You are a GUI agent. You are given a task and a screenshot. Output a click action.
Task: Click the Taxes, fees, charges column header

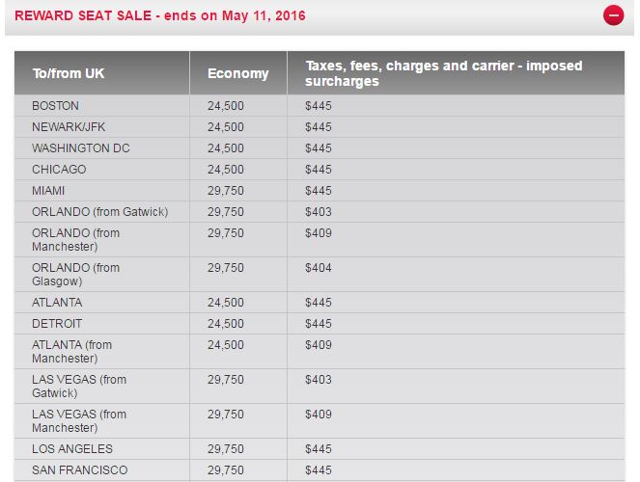click(x=444, y=73)
